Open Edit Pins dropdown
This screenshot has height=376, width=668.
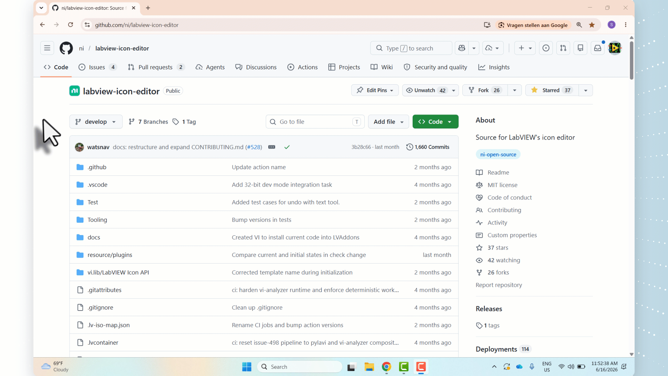click(x=375, y=90)
